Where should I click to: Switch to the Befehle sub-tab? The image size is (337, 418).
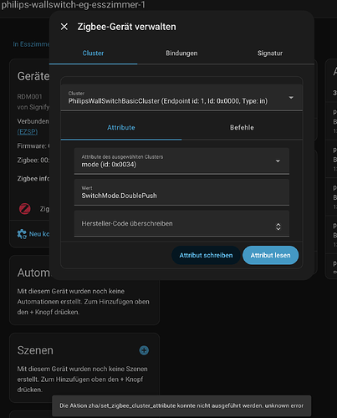coord(242,128)
